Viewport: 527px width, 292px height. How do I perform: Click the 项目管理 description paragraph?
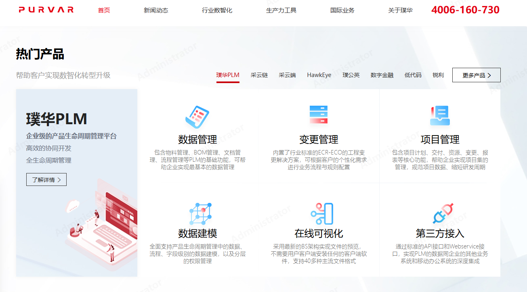click(x=440, y=160)
